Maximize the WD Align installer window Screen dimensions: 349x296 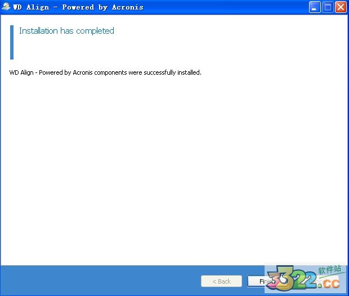tap(328, 7)
